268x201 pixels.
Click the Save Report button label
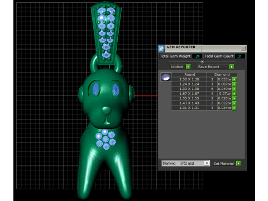pyautogui.click(x=209, y=67)
